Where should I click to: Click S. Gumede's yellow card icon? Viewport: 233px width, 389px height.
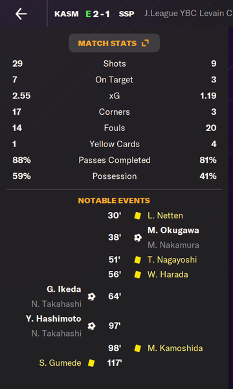coord(91,363)
